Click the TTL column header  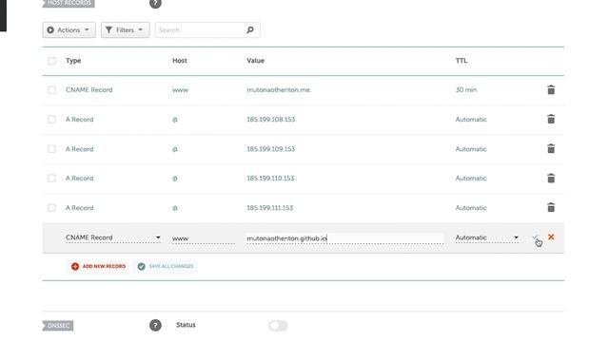pyautogui.click(x=462, y=61)
